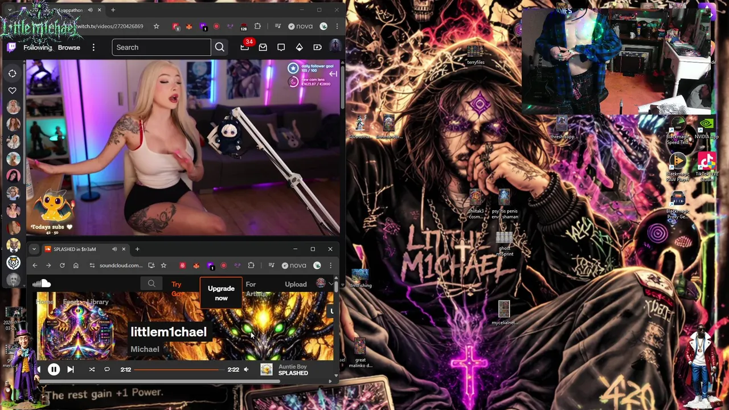This screenshot has width=729, height=410.
Task: Open the Twitch profile avatar menu
Action: click(335, 47)
